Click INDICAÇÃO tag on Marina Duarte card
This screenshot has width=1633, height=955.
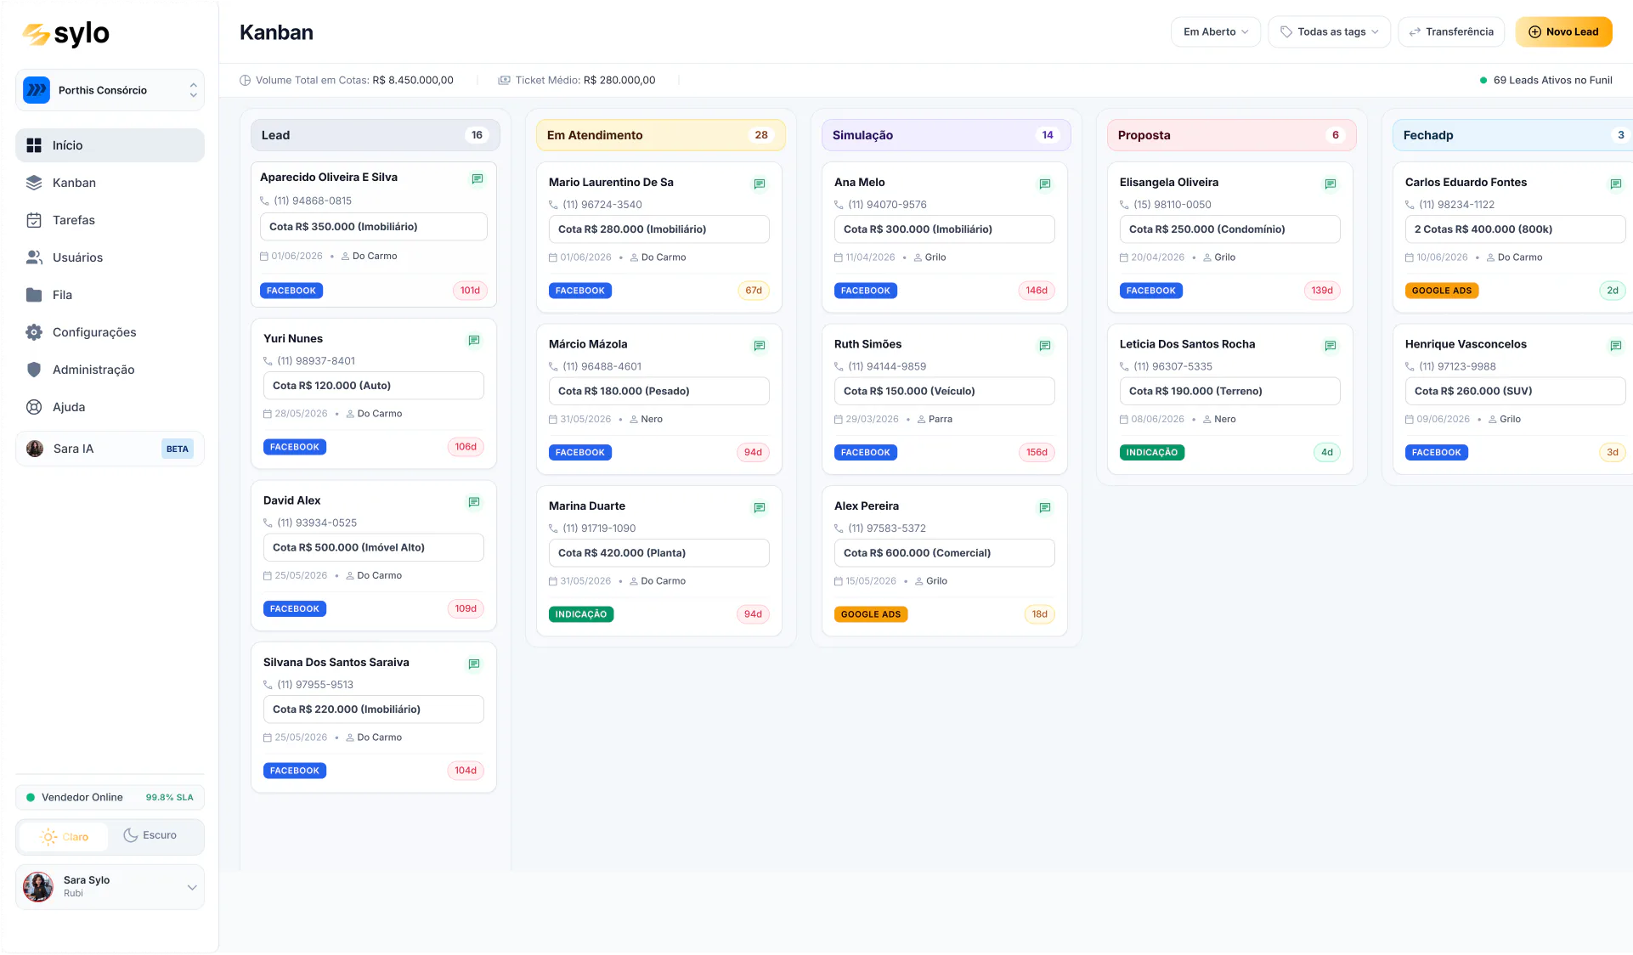(x=581, y=614)
